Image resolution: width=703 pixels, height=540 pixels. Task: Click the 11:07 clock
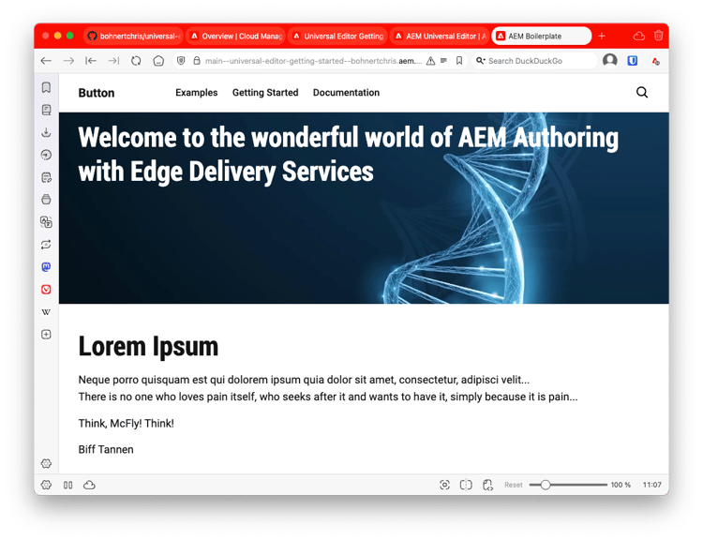point(651,485)
